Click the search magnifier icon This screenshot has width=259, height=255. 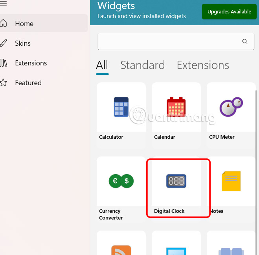tap(245, 42)
